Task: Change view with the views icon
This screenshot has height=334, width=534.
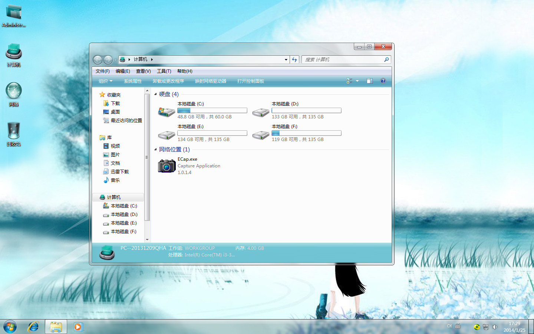Action: [x=349, y=81]
